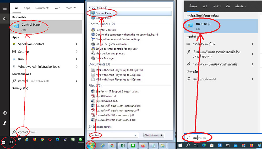
Task: Open Change User Account Control settings
Action: (x=118, y=39)
